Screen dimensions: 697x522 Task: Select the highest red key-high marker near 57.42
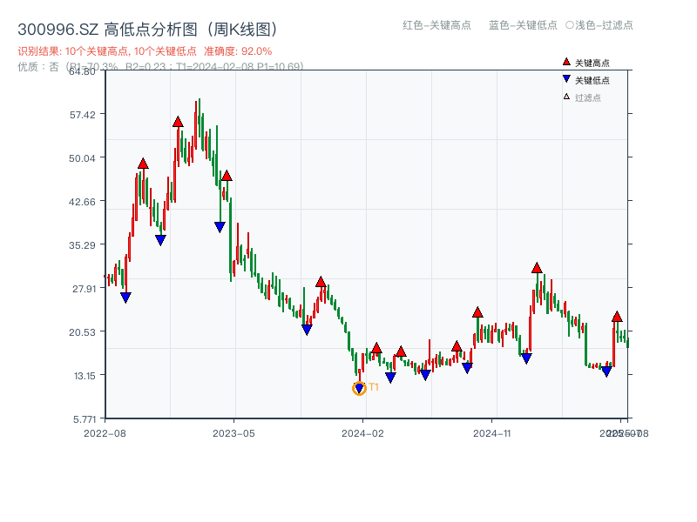click(x=178, y=122)
